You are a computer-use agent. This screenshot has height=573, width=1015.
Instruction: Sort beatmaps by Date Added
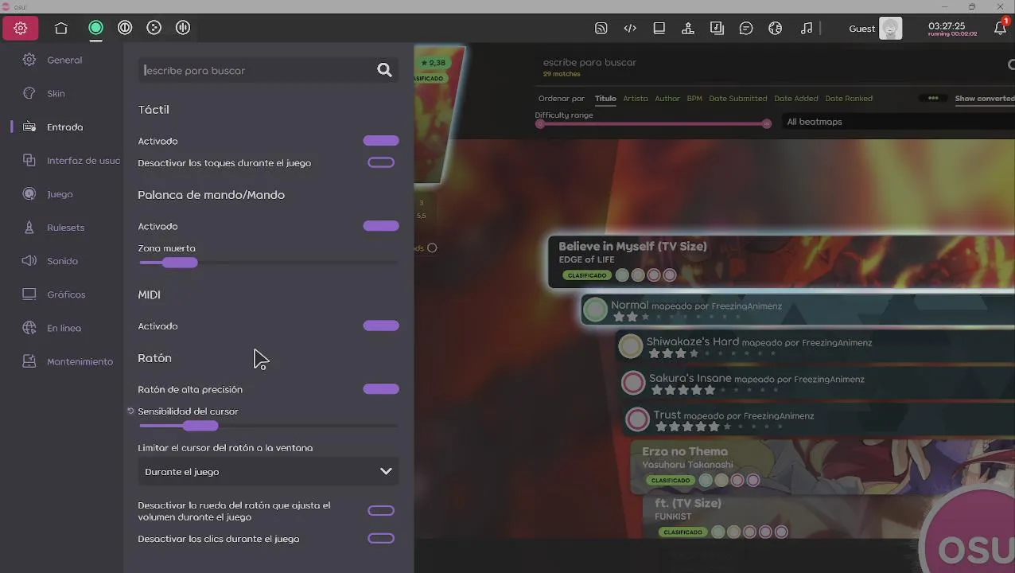[796, 99]
